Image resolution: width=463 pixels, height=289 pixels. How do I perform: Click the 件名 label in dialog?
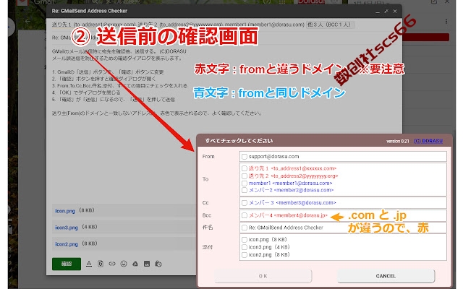tap(208, 228)
